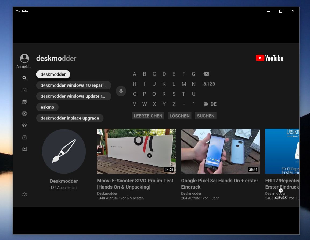This screenshot has width=310, height=240.
Task: Click the LÖSCHEN key
Action: [179, 116]
